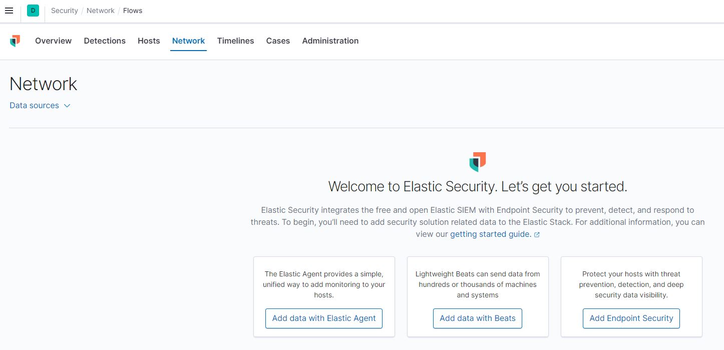This screenshot has width=724, height=350.
Task: Expand the Data sources dropdown
Action: [34, 105]
